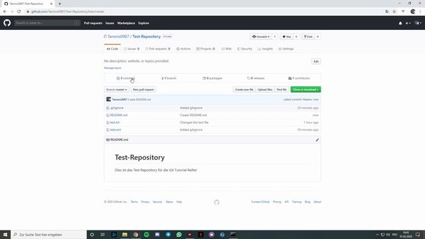Image resolution: width=425 pixels, height=239 pixels.
Task: Open the footer About link
Action: [x=317, y=202]
